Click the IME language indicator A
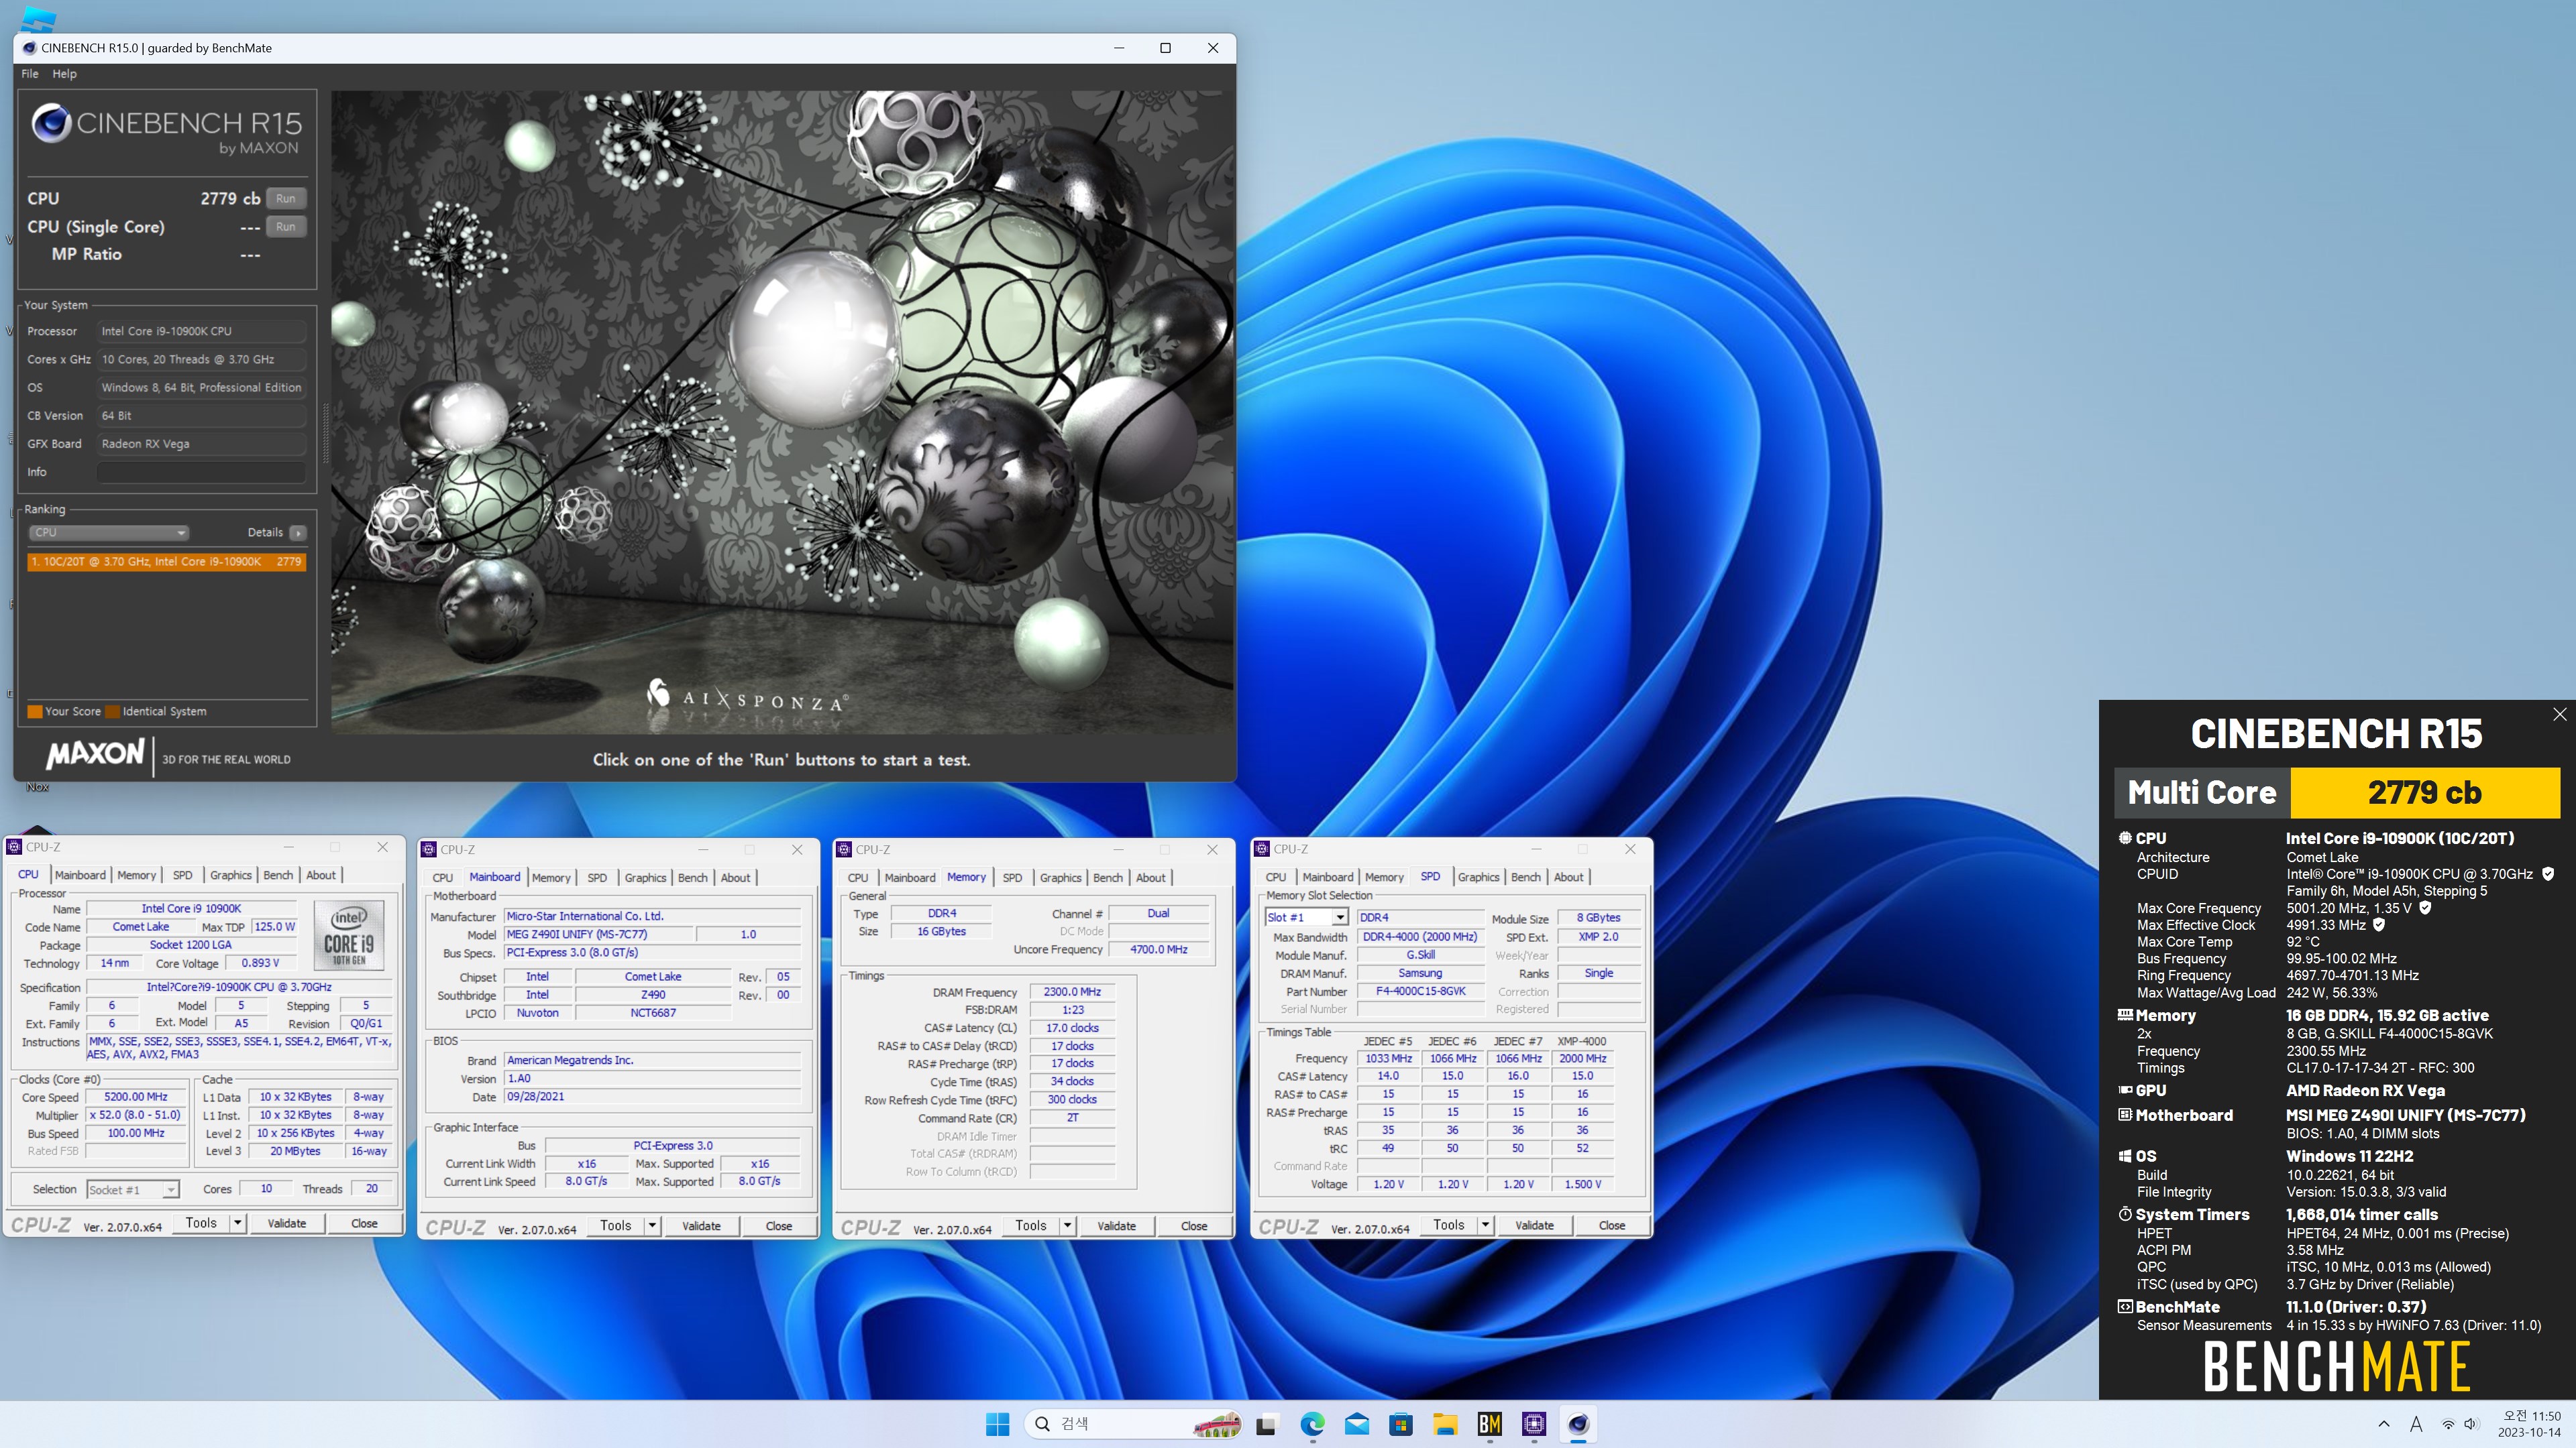The height and width of the screenshot is (1448, 2576). pyautogui.click(x=2416, y=1424)
